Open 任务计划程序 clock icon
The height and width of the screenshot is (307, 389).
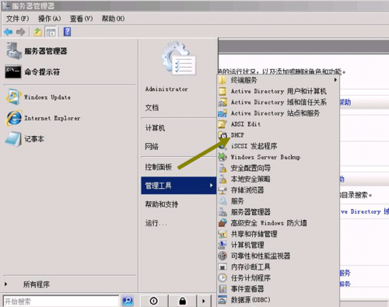click(223, 277)
